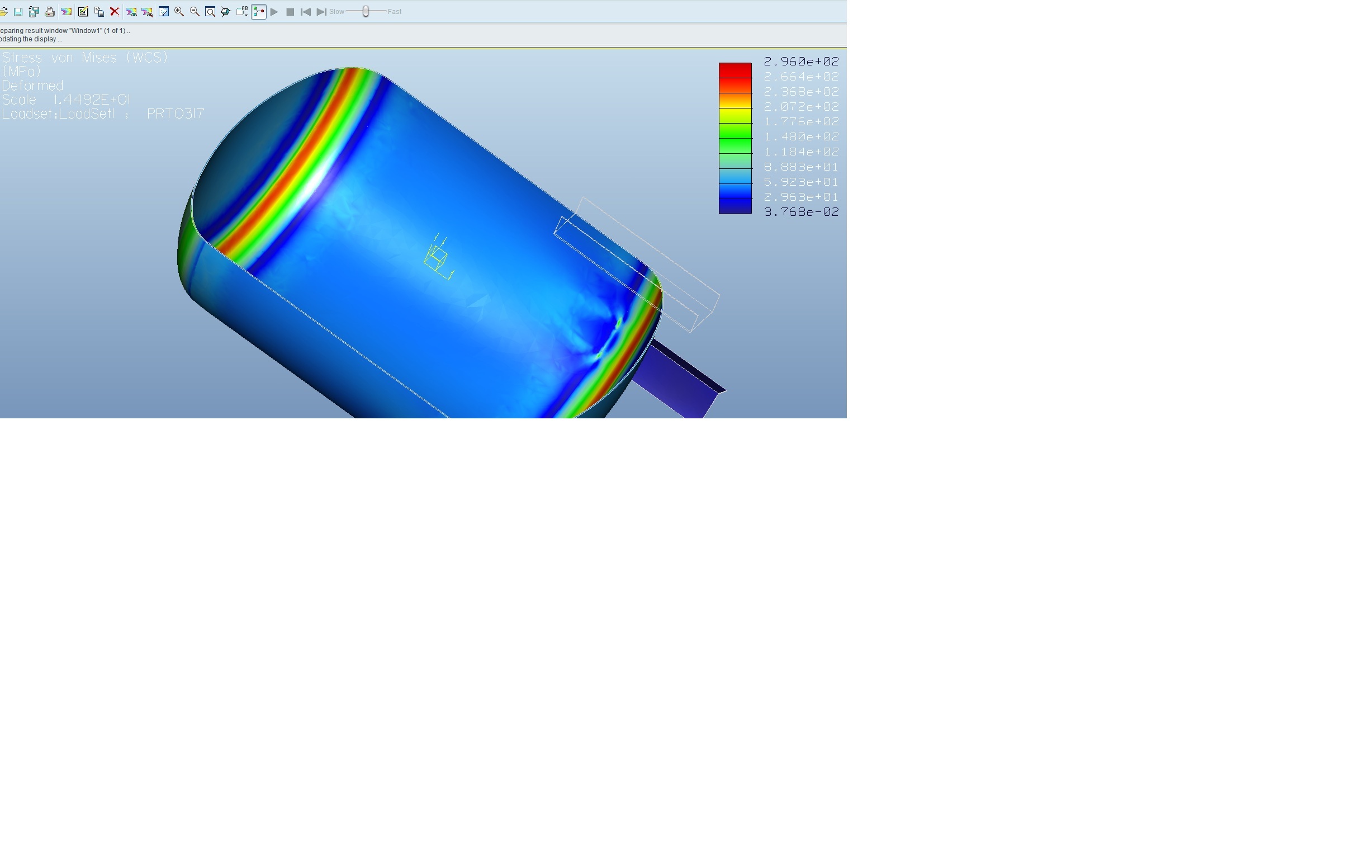
Task: Step forward to next animation frame
Action: [321, 12]
